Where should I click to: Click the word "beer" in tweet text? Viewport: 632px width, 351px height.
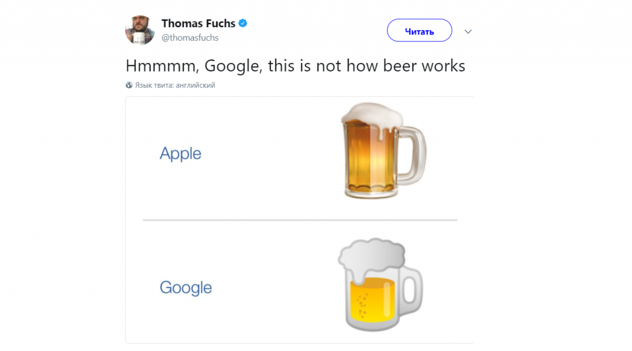(x=400, y=65)
